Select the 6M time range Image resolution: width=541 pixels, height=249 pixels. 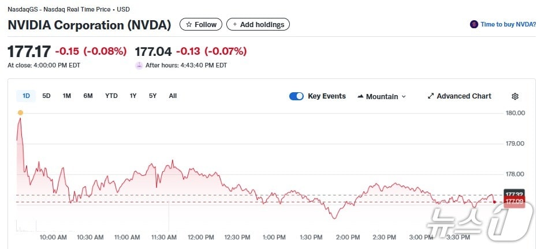click(x=88, y=96)
